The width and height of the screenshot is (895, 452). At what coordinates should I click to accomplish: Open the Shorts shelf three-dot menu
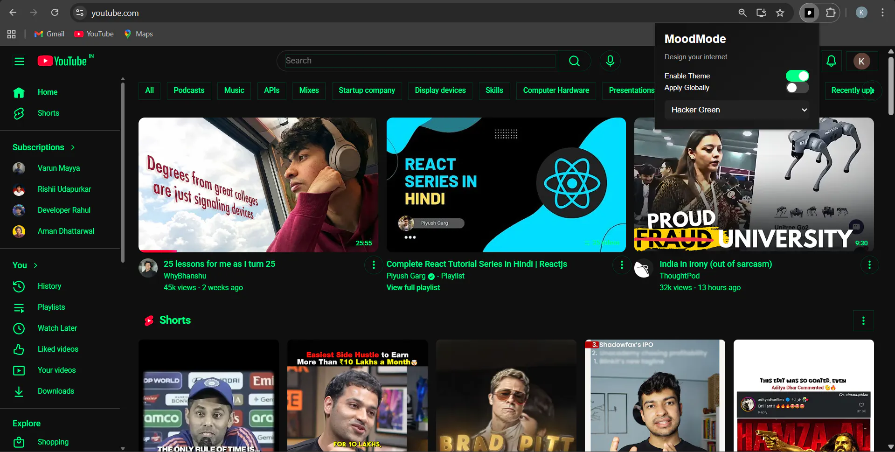pyautogui.click(x=863, y=321)
